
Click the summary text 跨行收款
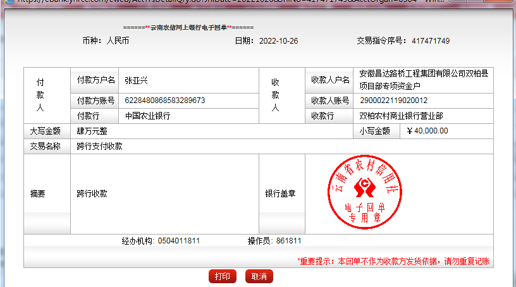[92, 194]
